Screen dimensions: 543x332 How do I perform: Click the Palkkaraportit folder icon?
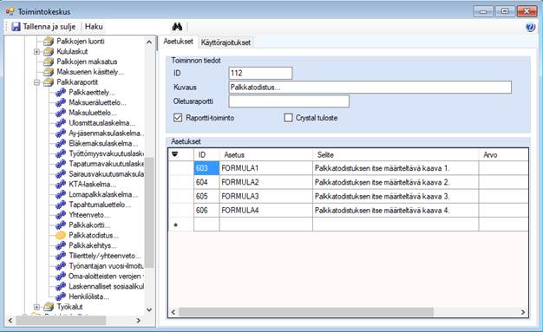49,82
